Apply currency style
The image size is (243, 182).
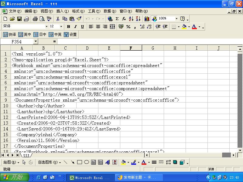[121, 27]
